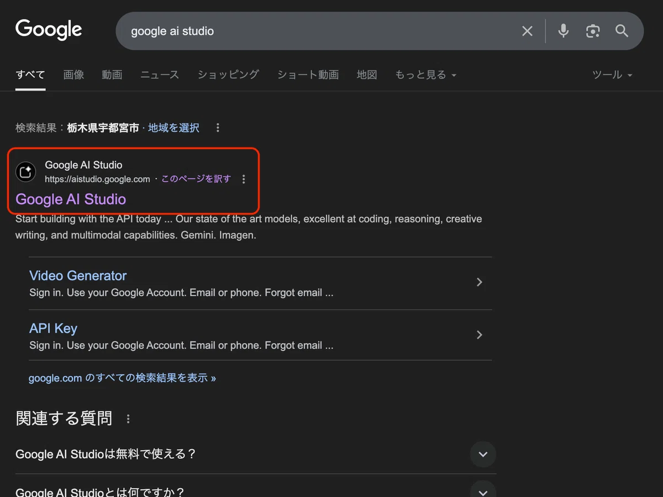Switch to the 動画 tab
663x497 pixels.
coord(112,75)
